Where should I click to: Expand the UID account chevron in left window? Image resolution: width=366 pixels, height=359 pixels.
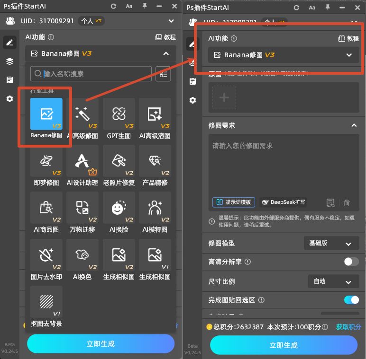coord(171,21)
